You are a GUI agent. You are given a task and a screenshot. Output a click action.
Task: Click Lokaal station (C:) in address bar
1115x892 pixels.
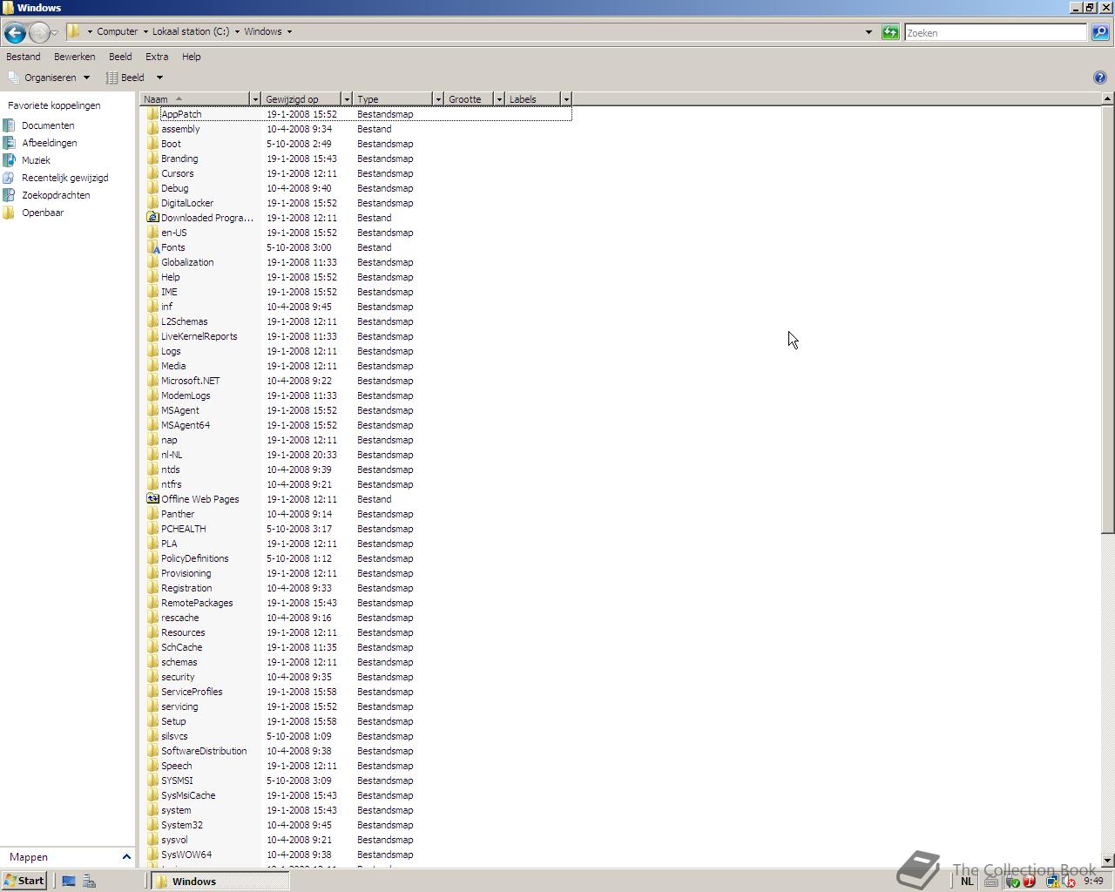coord(191,32)
